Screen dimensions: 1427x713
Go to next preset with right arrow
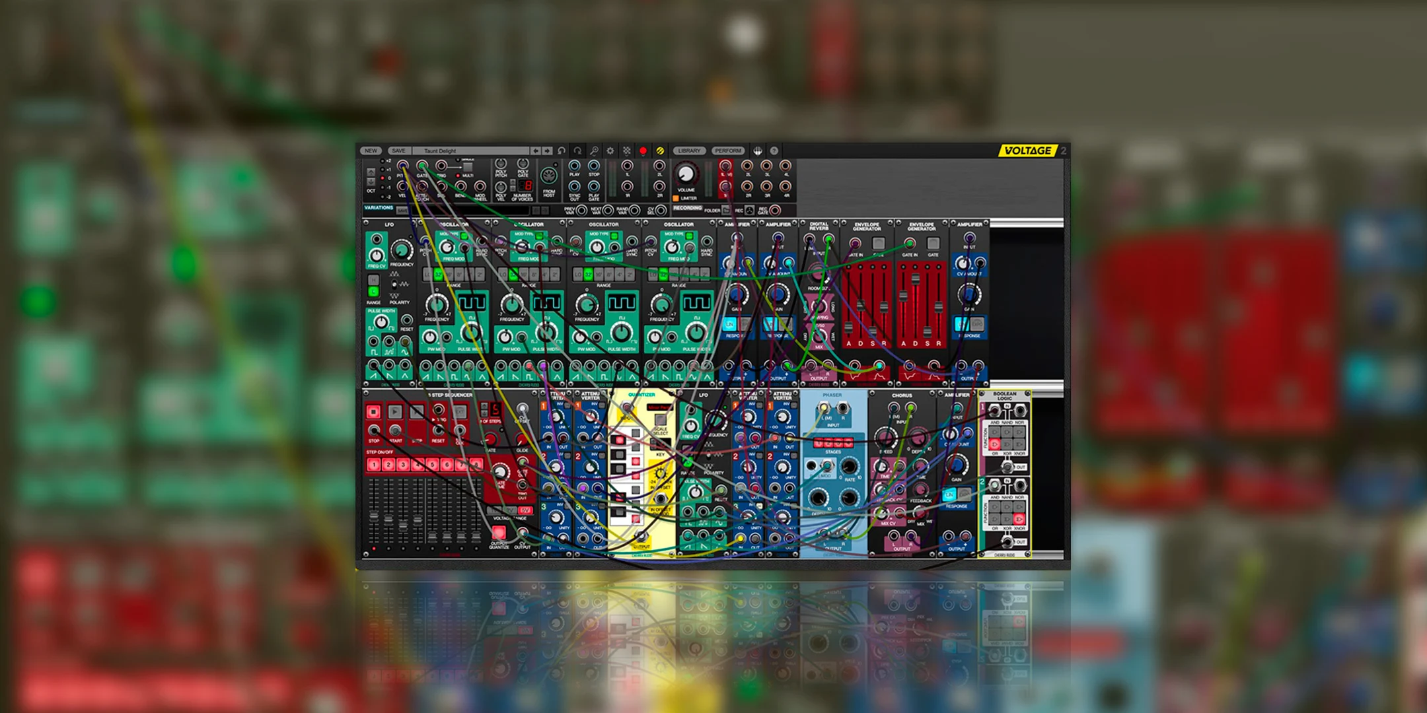pyautogui.click(x=547, y=151)
